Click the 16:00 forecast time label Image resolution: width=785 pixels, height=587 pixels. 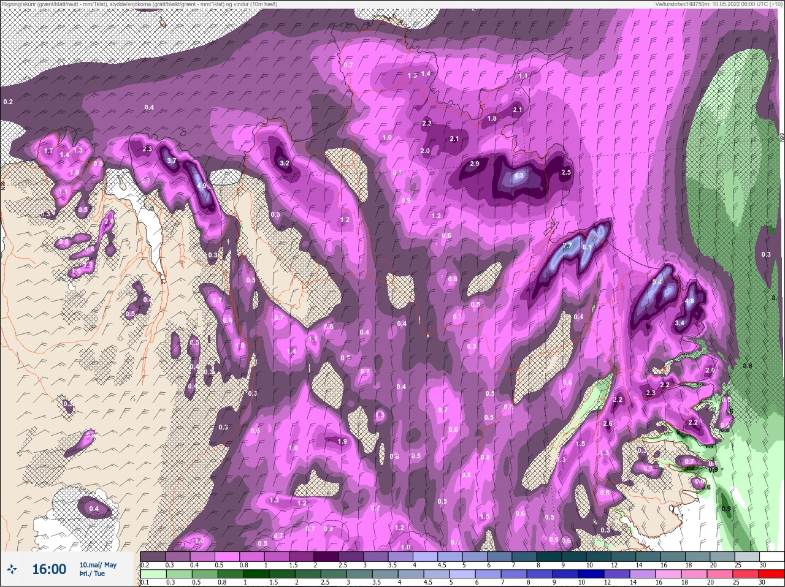tap(49, 569)
